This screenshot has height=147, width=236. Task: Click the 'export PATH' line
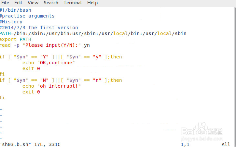click(x=16, y=39)
